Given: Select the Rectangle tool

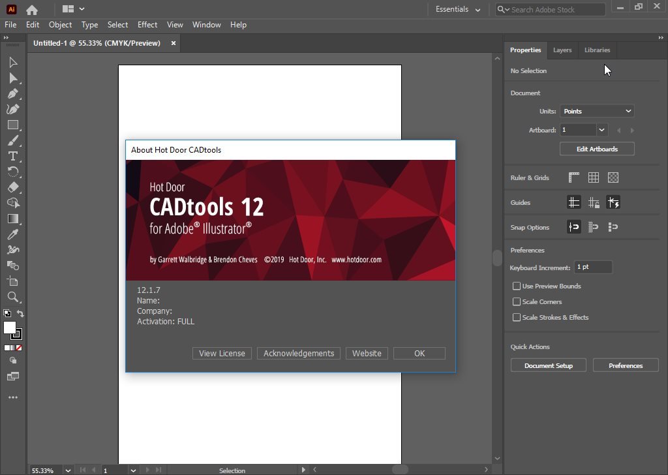Looking at the screenshot, I should click(13, 125).
